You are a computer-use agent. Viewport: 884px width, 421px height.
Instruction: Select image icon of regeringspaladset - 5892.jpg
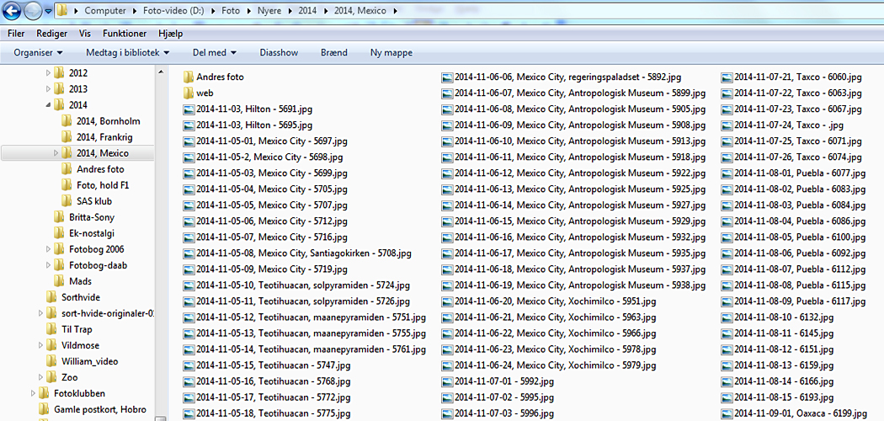(447, 77)
